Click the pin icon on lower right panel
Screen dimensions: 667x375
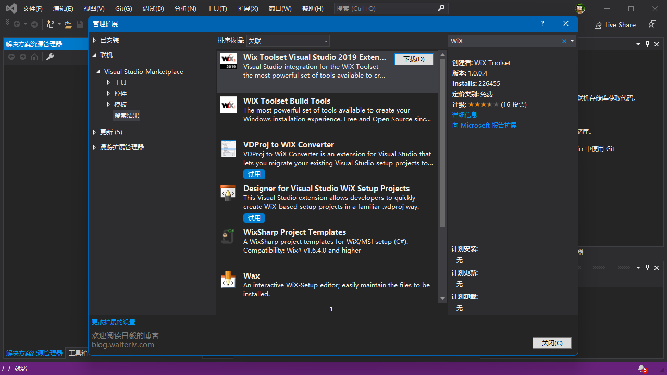click(x=648, y=267)
